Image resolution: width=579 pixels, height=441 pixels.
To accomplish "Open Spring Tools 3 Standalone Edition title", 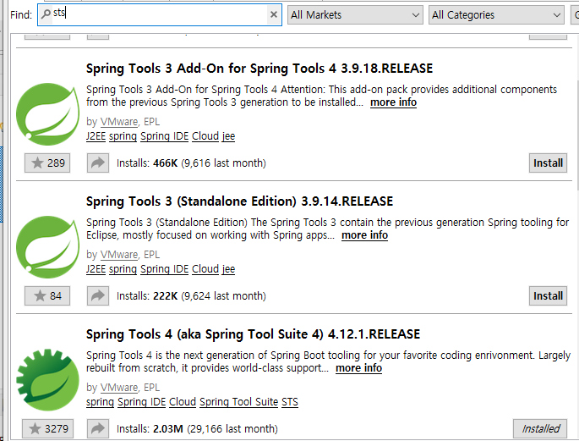I will (x=239, y=201).
